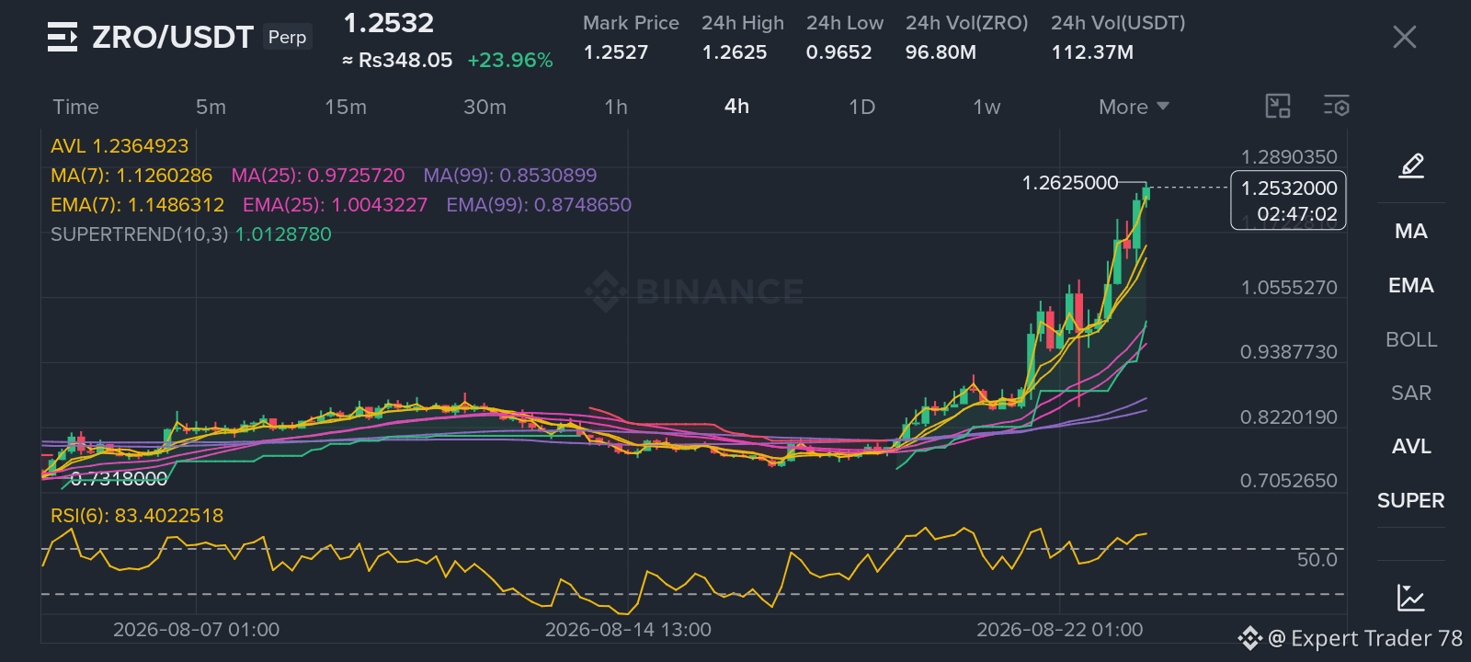Select the 1D timeframe

[x=861, y=107]
